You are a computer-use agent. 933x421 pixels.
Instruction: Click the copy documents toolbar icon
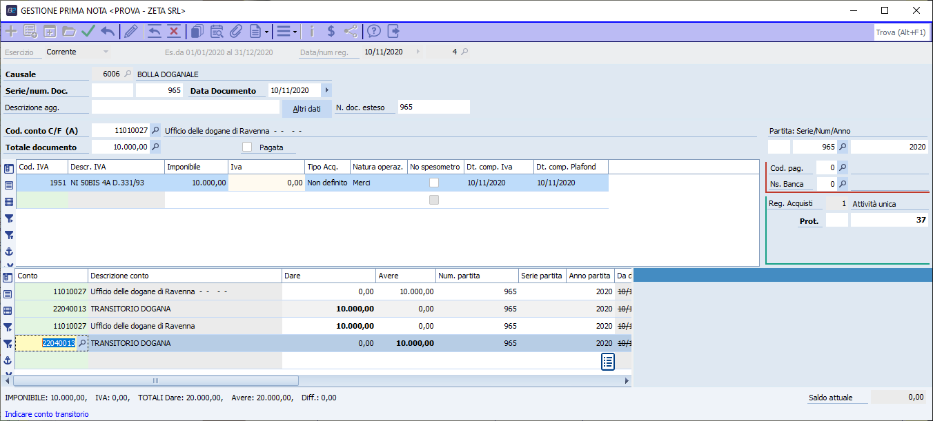pyautogui.click(x=197, y=31)
